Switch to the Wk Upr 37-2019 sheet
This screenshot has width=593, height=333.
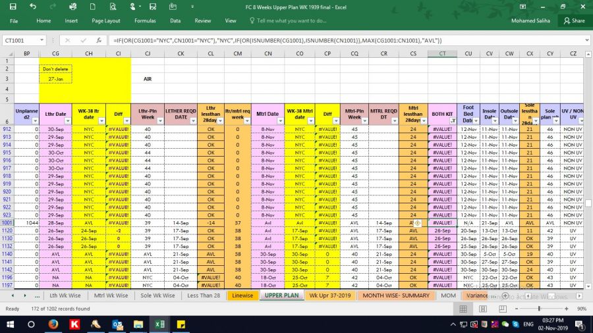(x=330, y=295)
